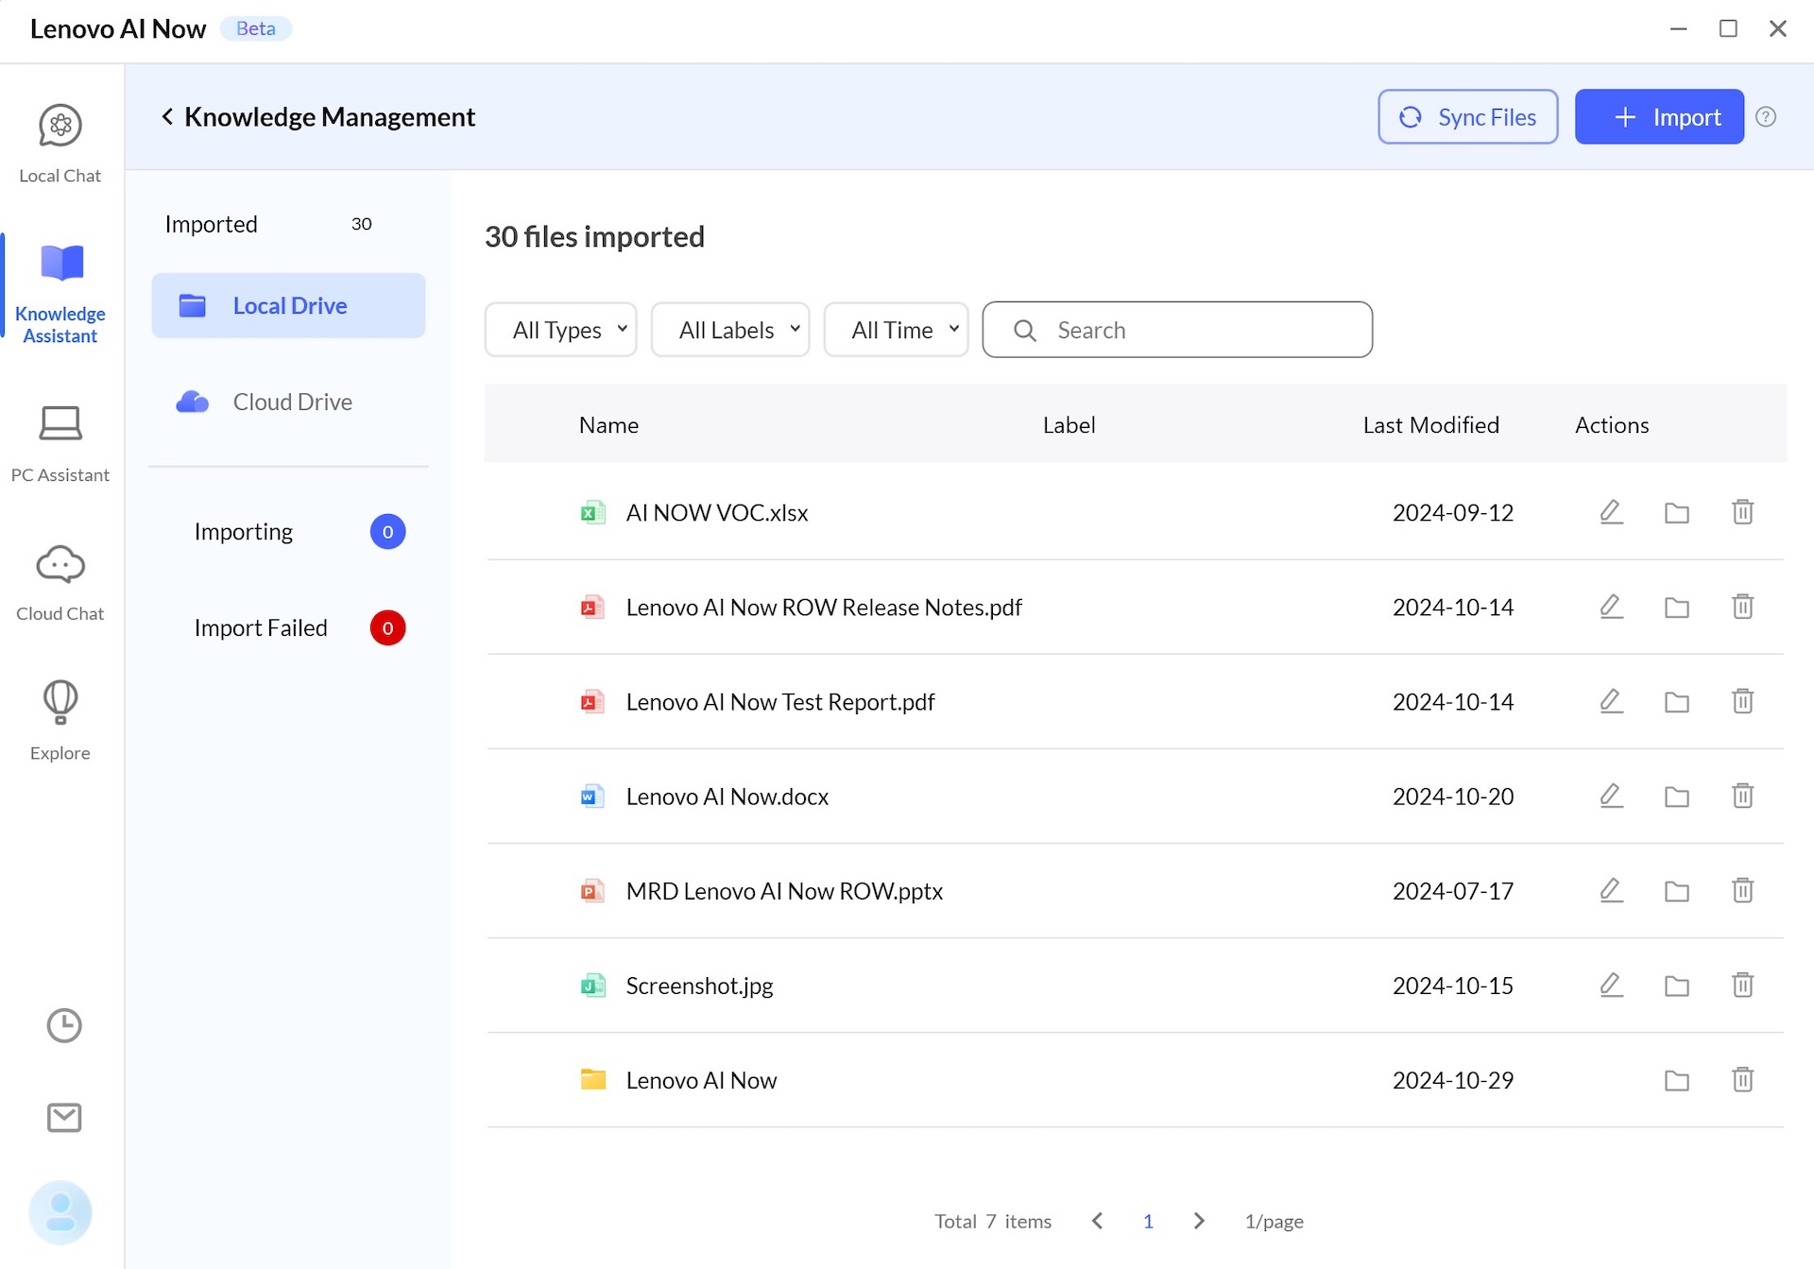Viewport: 1814px width, 1269px height.
Task: Open folder location of AI NOW VOC.xlsx
Action: click(1677, 512)
